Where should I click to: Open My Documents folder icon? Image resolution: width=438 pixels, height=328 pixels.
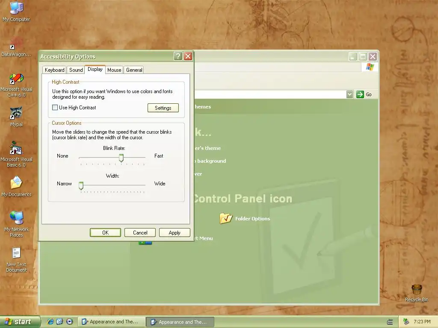pos(16,186)
